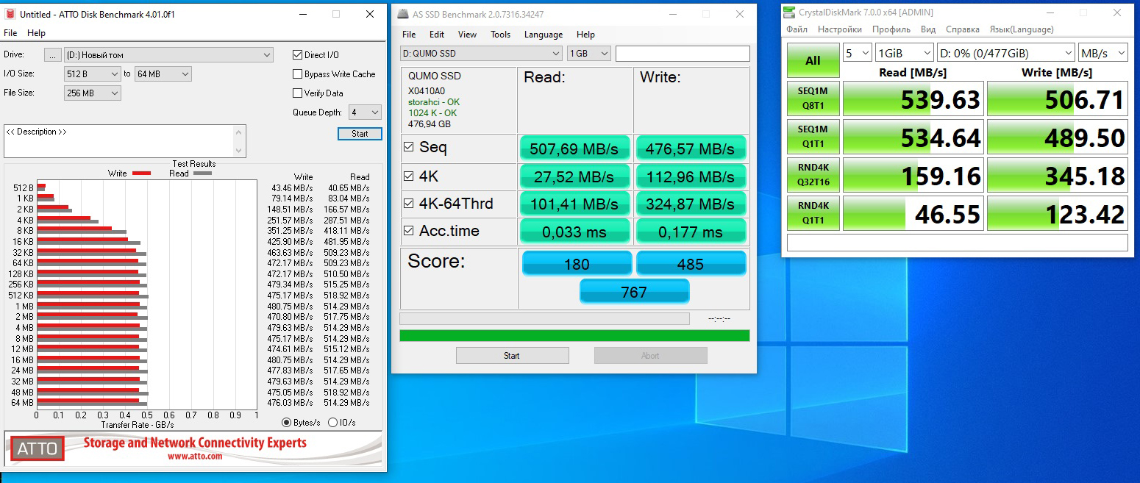The height and width of the screenshot is (483, 1140).
Task: Open the 1 GB size dropdown in AS SSD
Action: [x=589, y=53]
